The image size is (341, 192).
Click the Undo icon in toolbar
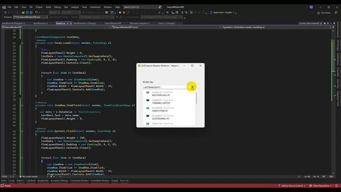(36, 13)
